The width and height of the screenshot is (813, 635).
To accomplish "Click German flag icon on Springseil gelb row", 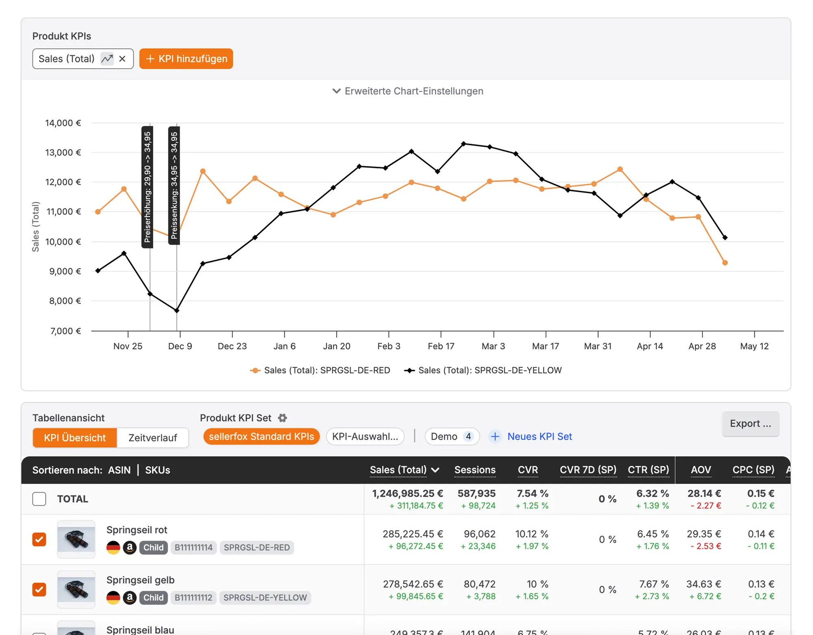I will (113, 598).
